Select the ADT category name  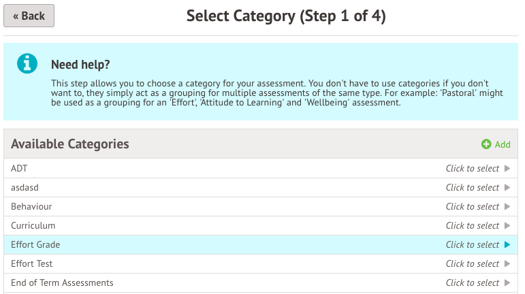tap(19, 168)
